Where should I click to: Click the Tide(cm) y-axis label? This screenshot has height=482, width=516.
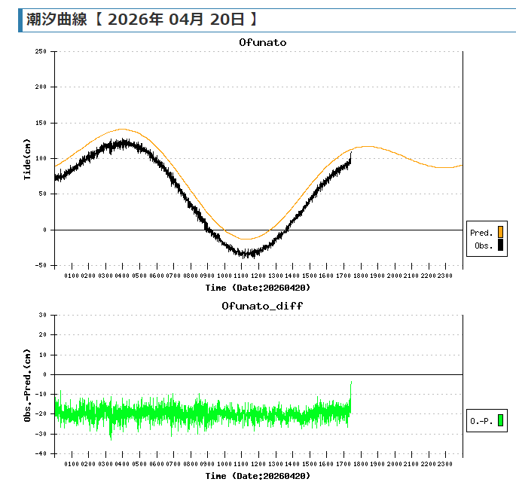[x=27, y=159]
